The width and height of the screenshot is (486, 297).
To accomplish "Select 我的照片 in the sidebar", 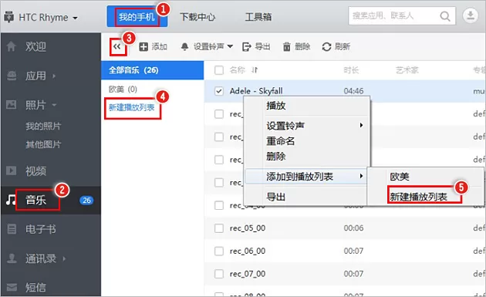I will 43,126.
